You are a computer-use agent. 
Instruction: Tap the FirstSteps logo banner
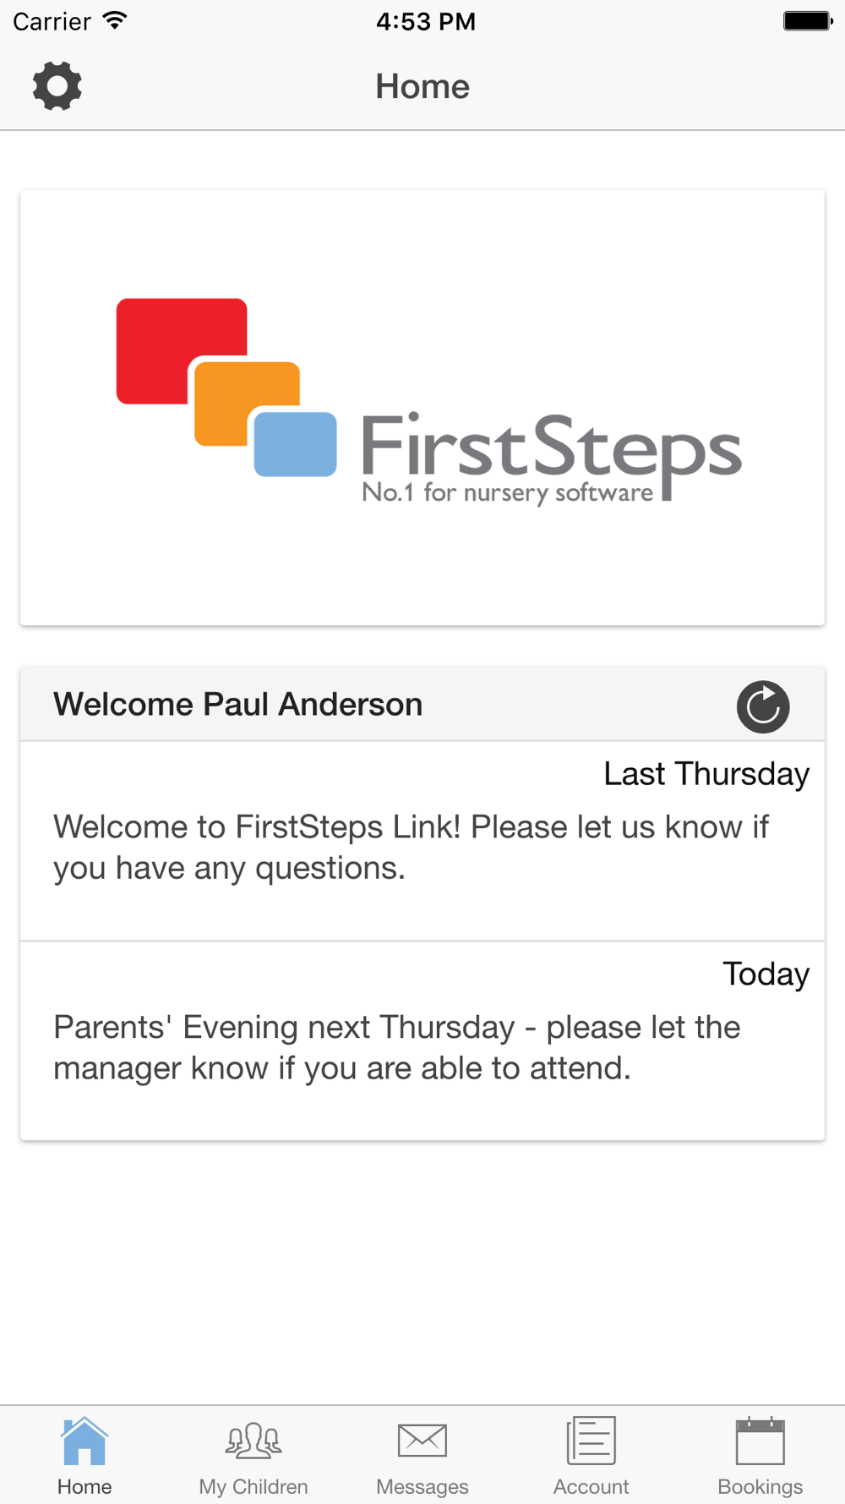(x=422, y=408)
